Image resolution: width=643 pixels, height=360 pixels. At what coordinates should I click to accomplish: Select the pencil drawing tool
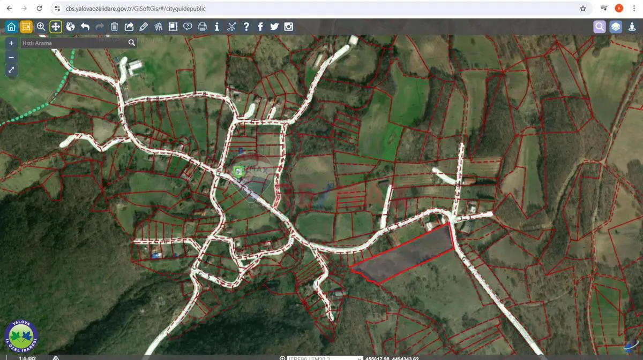click(144, 27)
